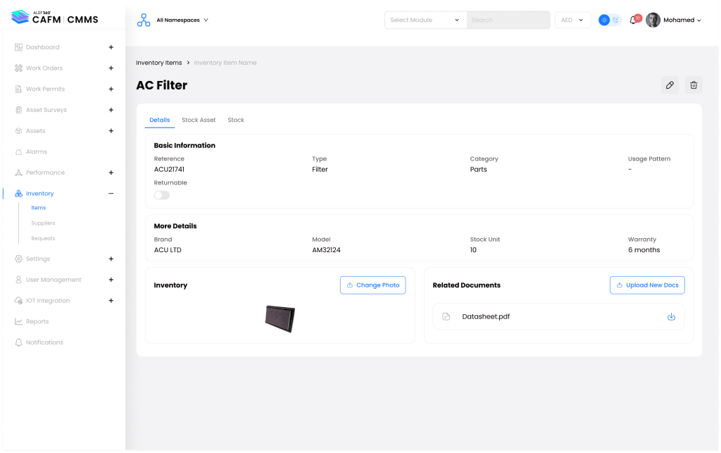Click the AC filter product thumbnail
Viewport: 721px width, 453px height.
(x=280, y=318)
